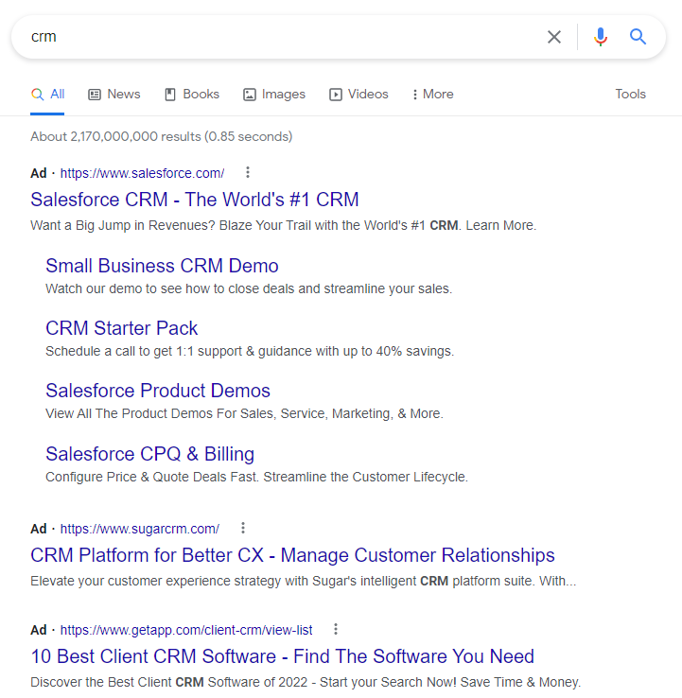Expand the More search categories menu
Image resolution: width=682 pixels, height=698 pixels.
(432, 94)
